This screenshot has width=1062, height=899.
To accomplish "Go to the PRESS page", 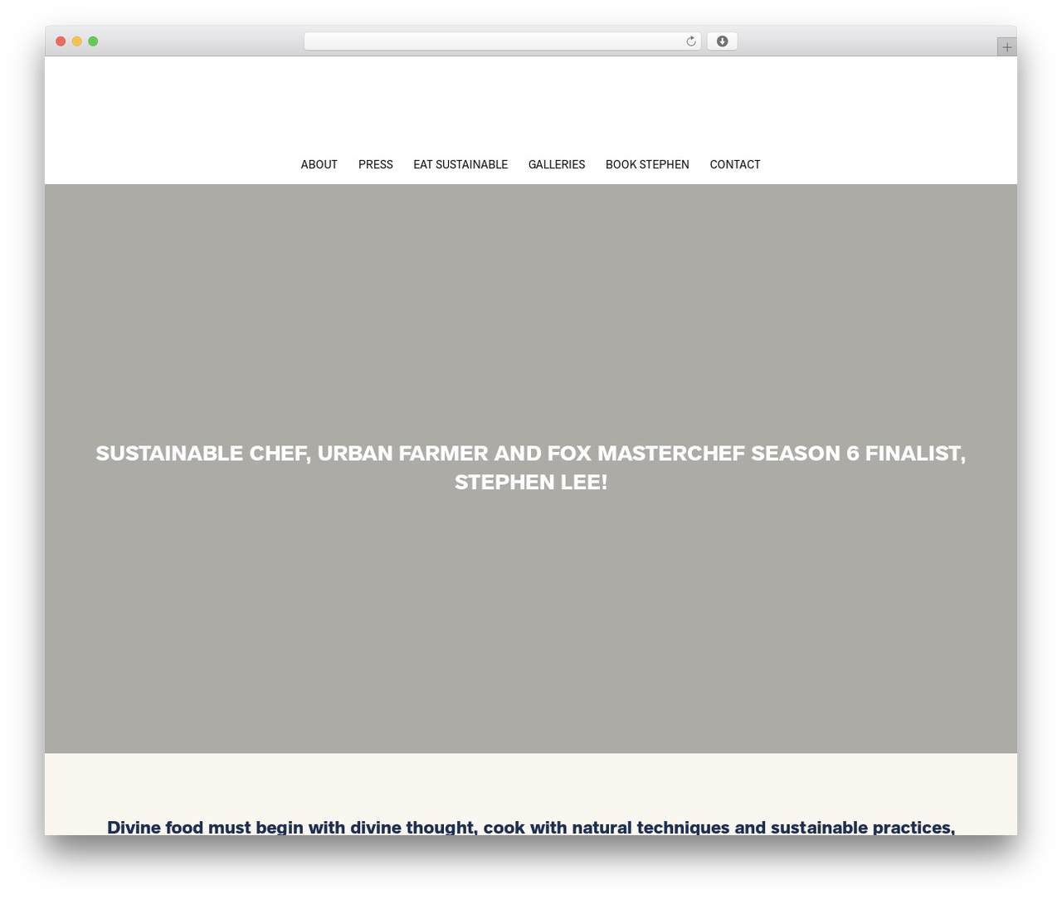I will pyautogui.click(x=376, y=164).
